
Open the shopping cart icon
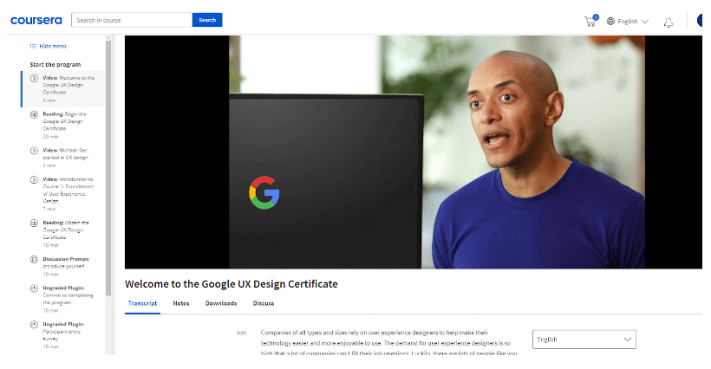pyautogui.click(x=590, y=21)
